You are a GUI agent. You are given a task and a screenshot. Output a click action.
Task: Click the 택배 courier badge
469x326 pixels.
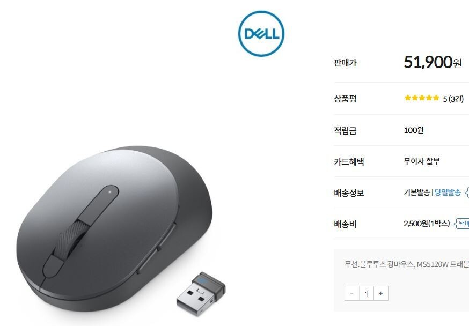(462, 224)
